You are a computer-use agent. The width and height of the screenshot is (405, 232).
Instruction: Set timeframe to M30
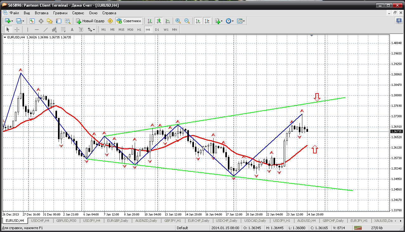tap(130, 29)
